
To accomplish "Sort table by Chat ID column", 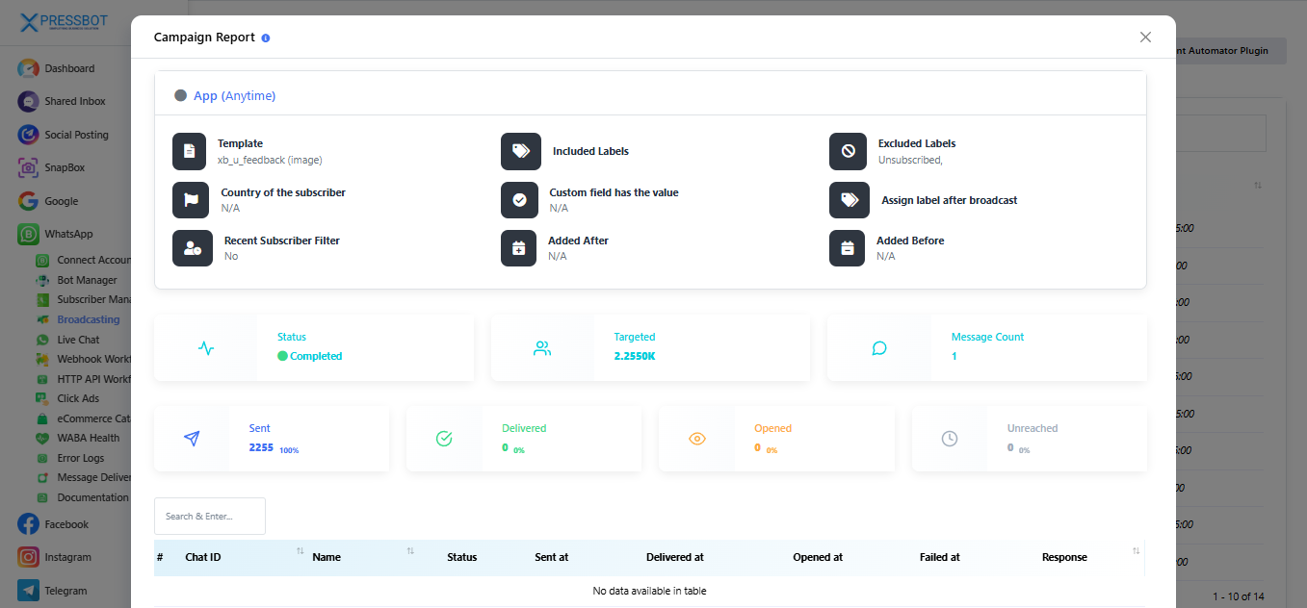I will pos(300,551).
